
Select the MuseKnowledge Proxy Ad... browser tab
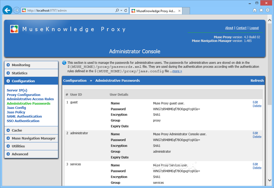[156, 11]
